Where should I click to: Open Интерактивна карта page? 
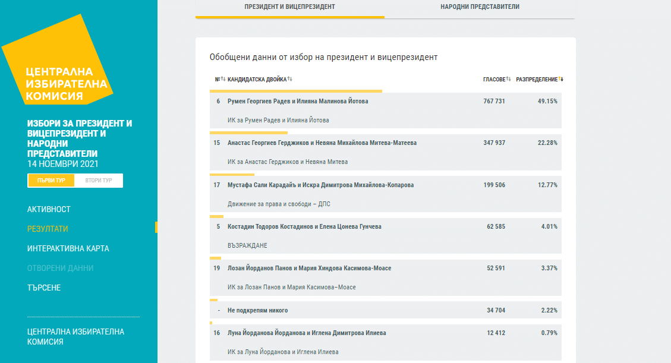pyautogui.click(x=68, y=248)
